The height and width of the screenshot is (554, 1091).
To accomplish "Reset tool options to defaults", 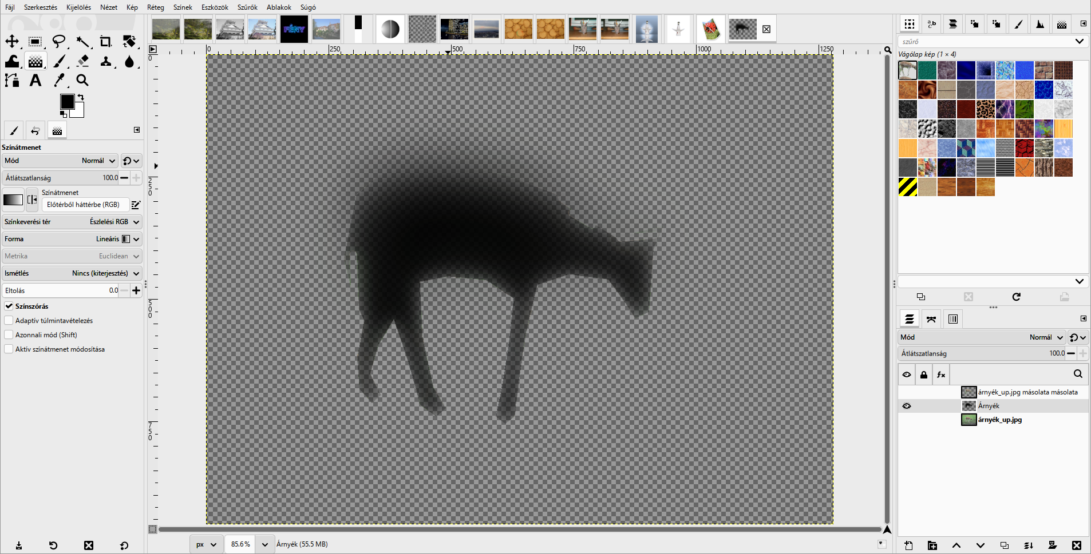I will tap(124, 545).
